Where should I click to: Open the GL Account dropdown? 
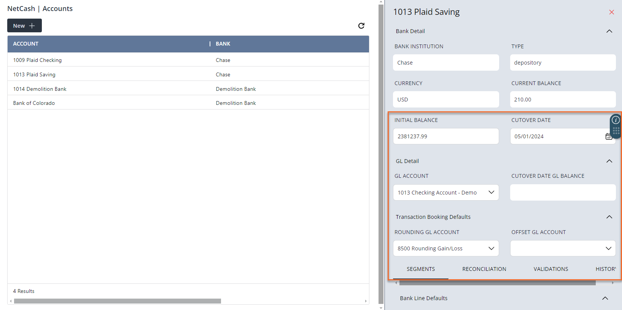click(445, 193)
